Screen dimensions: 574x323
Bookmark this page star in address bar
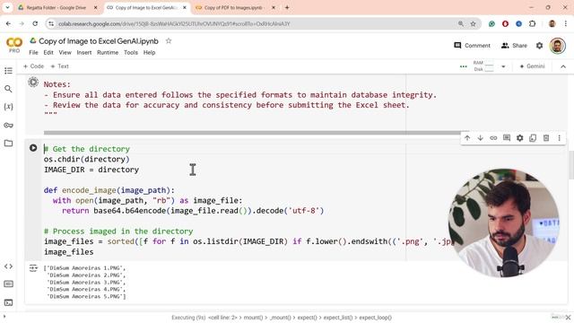pyautogui.click(x=473, y=24)
